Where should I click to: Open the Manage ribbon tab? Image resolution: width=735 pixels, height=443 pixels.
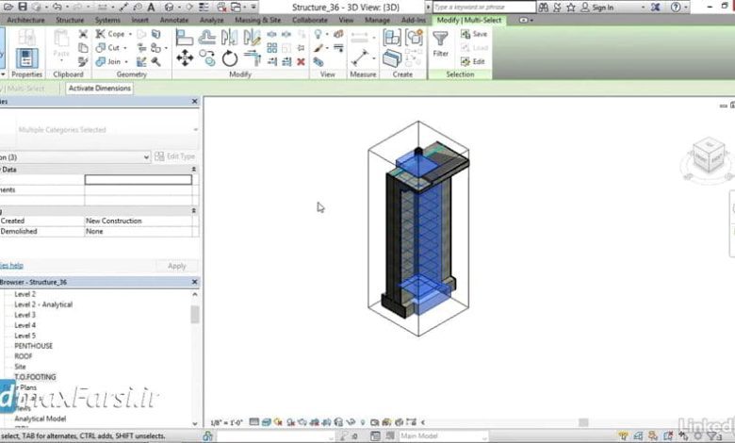coord(377,20)
